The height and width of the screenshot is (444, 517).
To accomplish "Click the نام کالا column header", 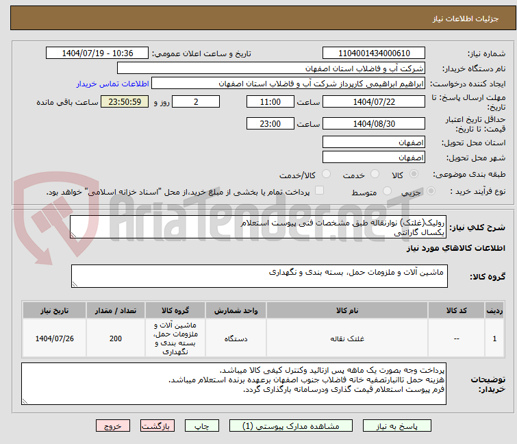I will [347, 310].
